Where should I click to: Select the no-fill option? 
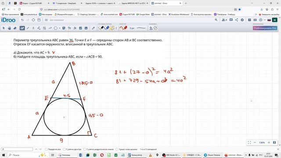click(x=155, y=28)
